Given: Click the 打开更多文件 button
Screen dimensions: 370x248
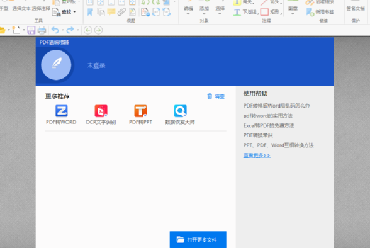Looking at the screenshot, I should pos(198,240).
